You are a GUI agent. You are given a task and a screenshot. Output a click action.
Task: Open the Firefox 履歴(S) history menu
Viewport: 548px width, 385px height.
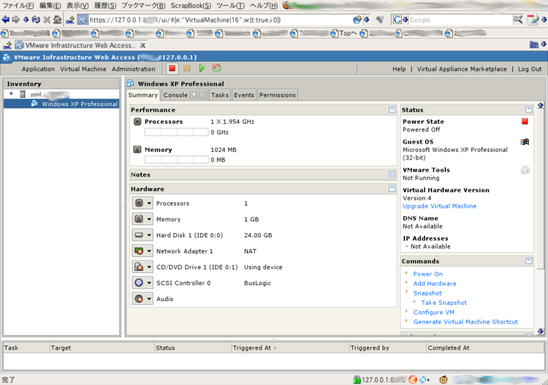(x=105, y=5)
